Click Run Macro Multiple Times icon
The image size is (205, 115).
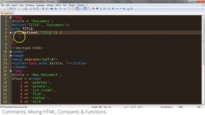point(105,9)
